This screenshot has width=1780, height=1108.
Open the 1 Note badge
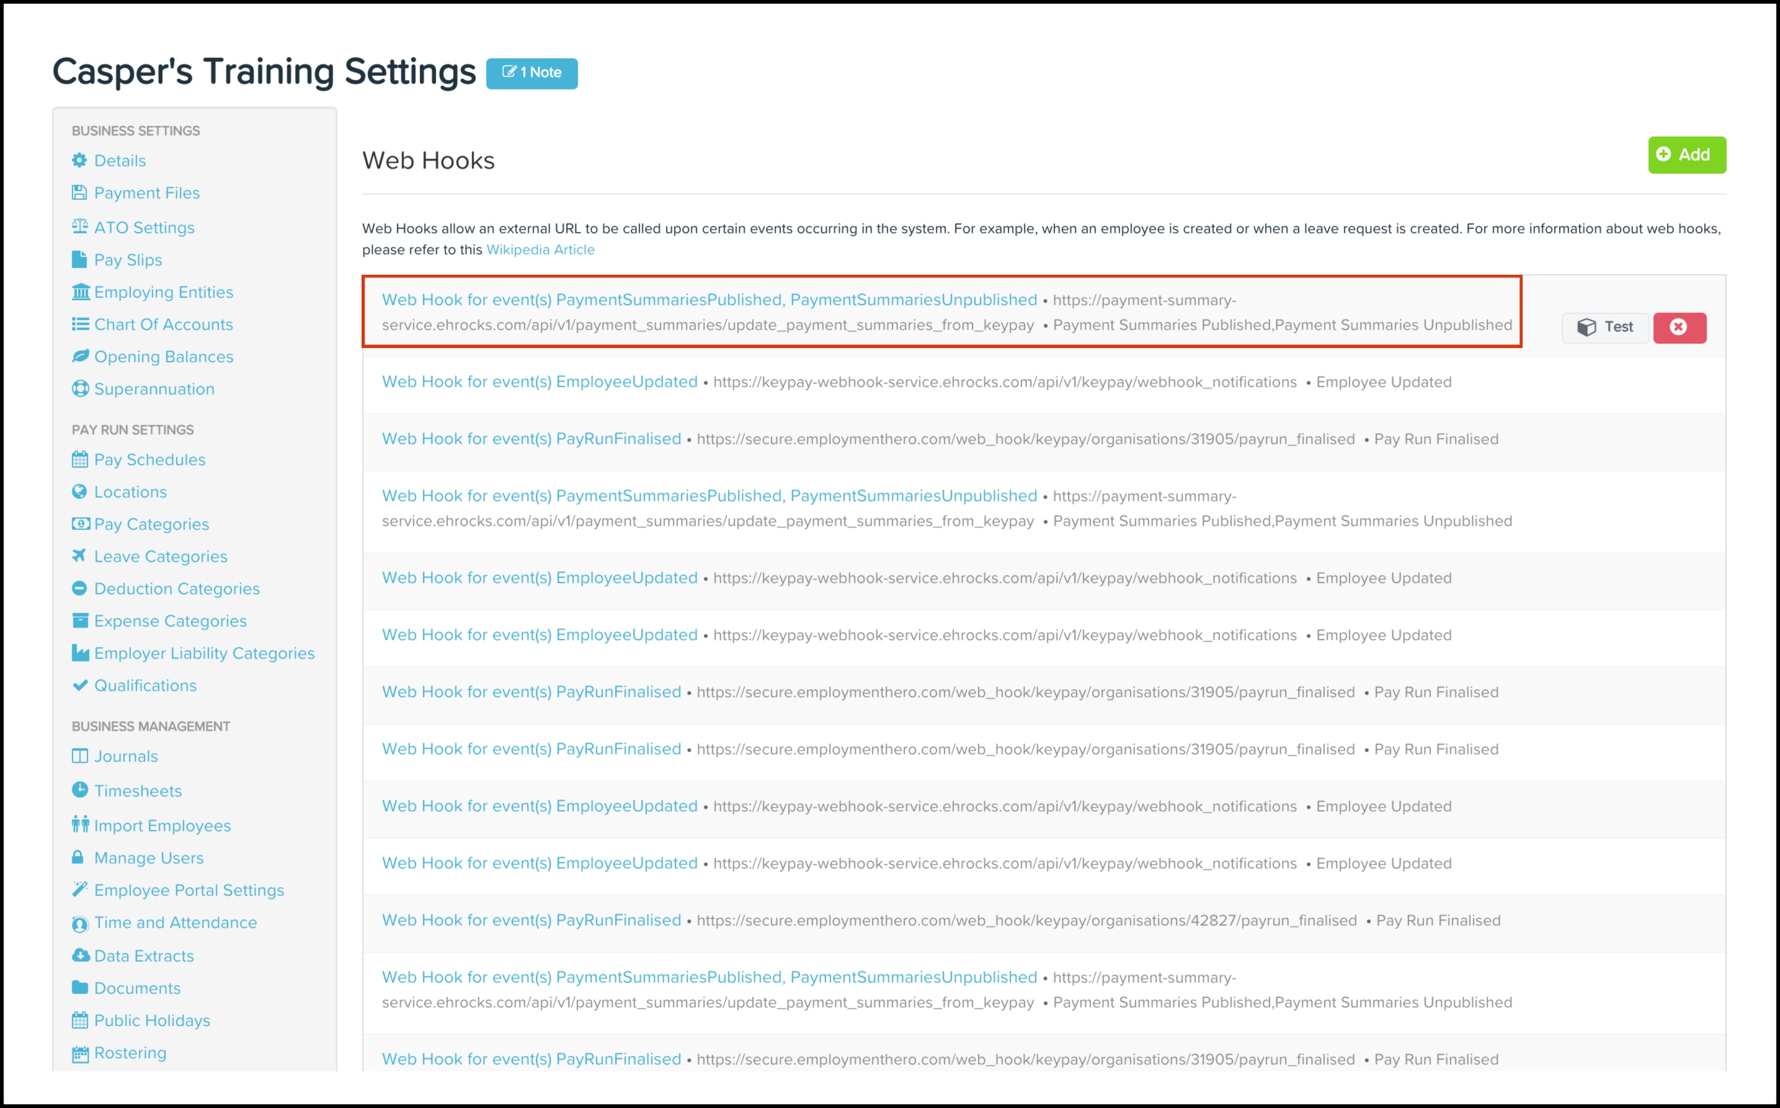click(532, 73)
